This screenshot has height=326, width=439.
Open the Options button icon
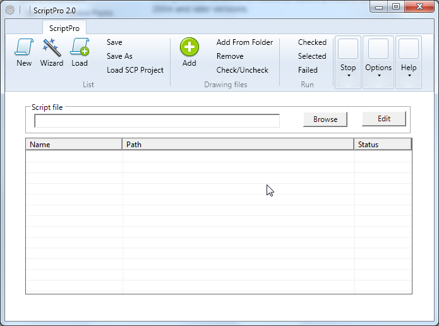(378, 49)
